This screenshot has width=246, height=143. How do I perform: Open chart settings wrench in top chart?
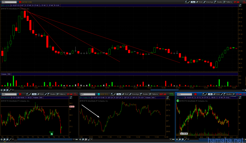click(x=189, y=2)
